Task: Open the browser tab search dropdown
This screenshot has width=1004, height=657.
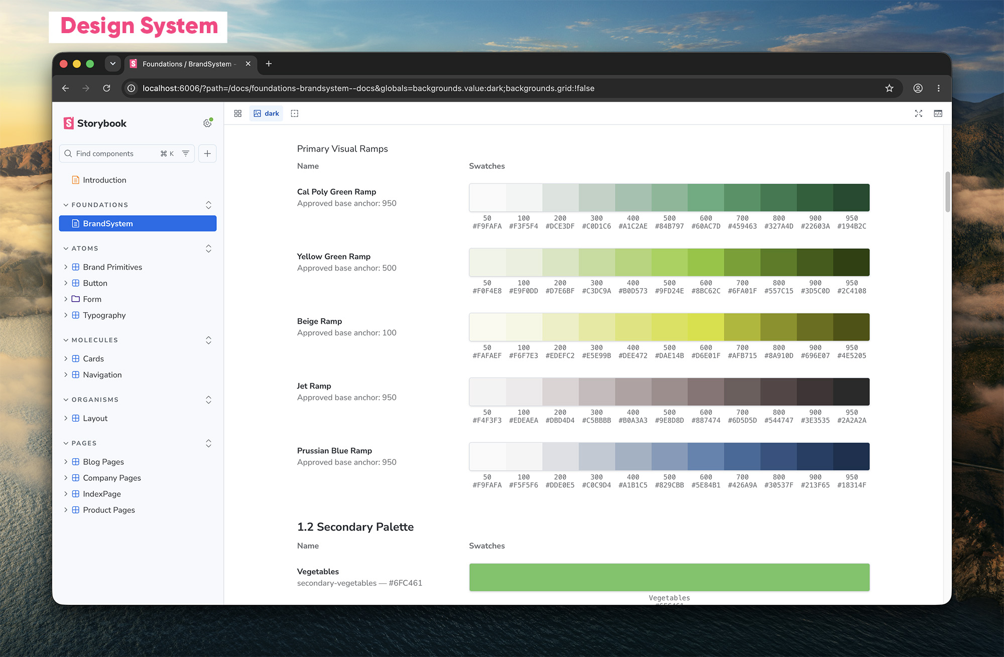Action: coord(113,64)
